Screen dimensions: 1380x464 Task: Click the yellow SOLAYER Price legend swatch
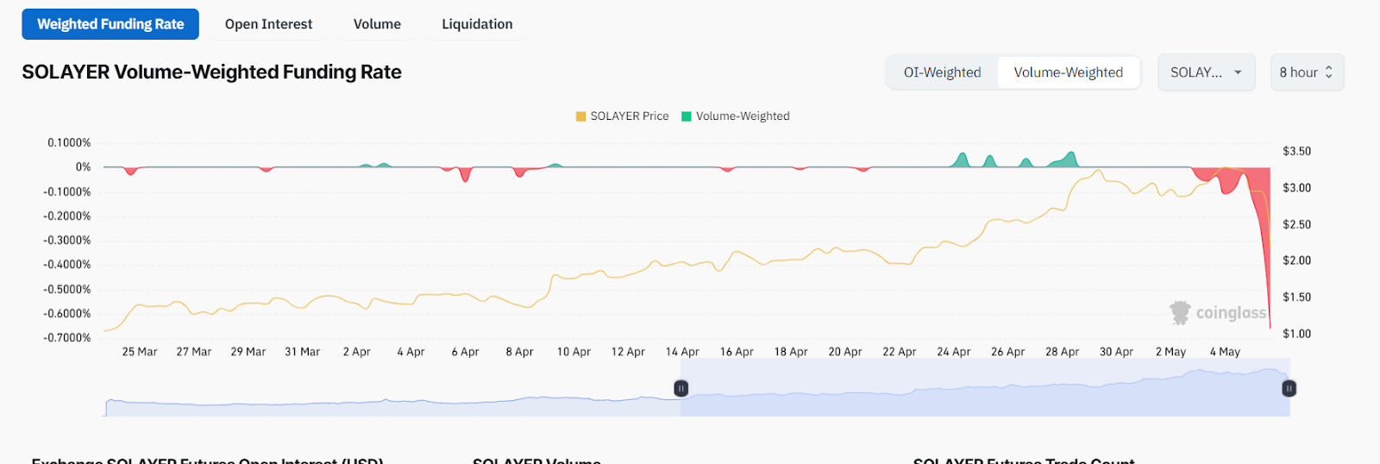[581, 116]
